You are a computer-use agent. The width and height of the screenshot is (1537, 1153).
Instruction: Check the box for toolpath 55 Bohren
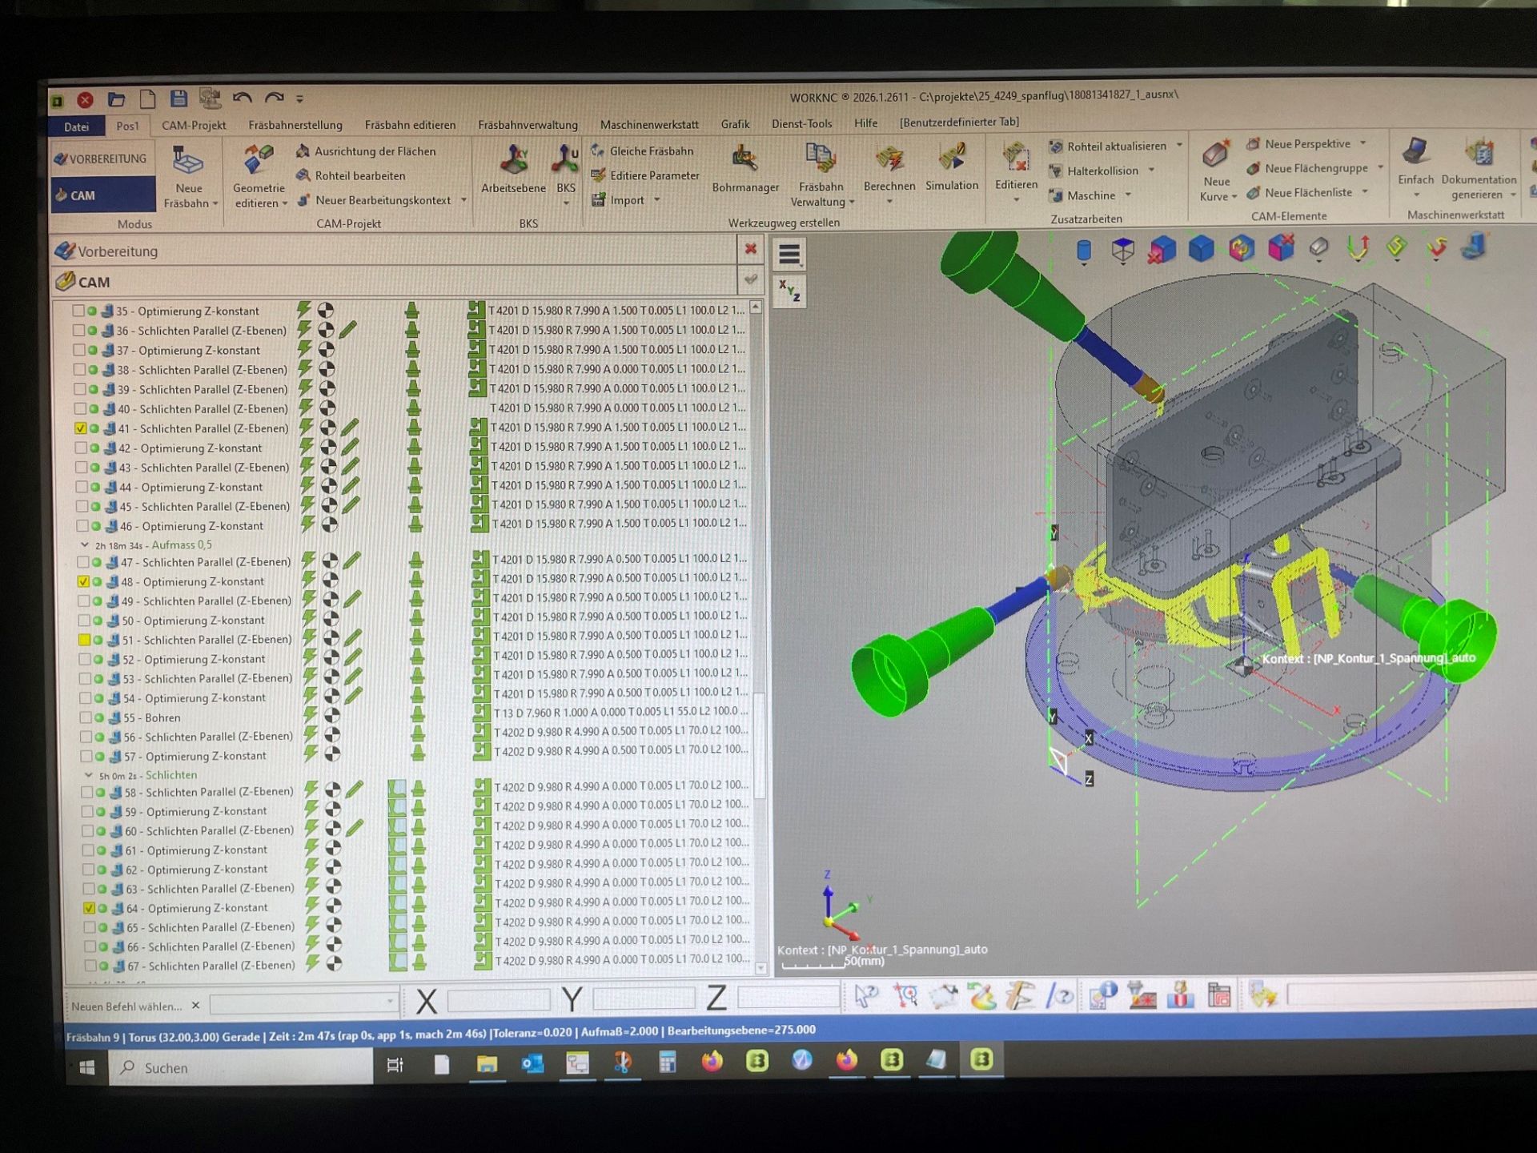click(x=85, y=718)
